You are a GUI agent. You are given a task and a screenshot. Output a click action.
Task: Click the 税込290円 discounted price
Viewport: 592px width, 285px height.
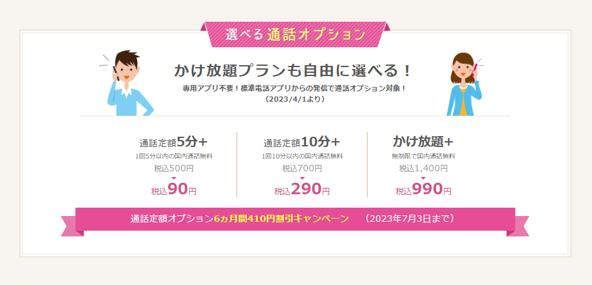pos(302,190)
